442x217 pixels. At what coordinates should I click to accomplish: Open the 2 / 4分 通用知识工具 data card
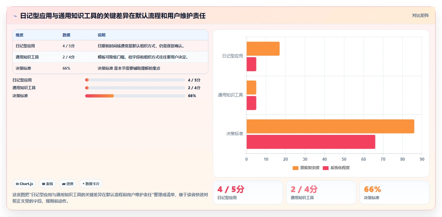(321, 192)
